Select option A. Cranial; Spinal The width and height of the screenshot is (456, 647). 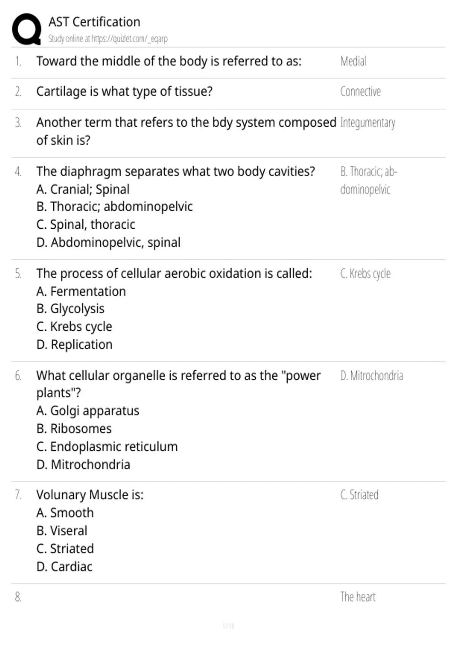(x=83, y=189)
